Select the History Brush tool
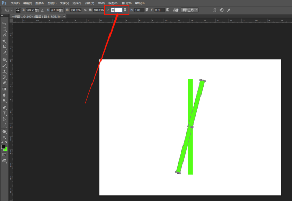 click(4, 77)
